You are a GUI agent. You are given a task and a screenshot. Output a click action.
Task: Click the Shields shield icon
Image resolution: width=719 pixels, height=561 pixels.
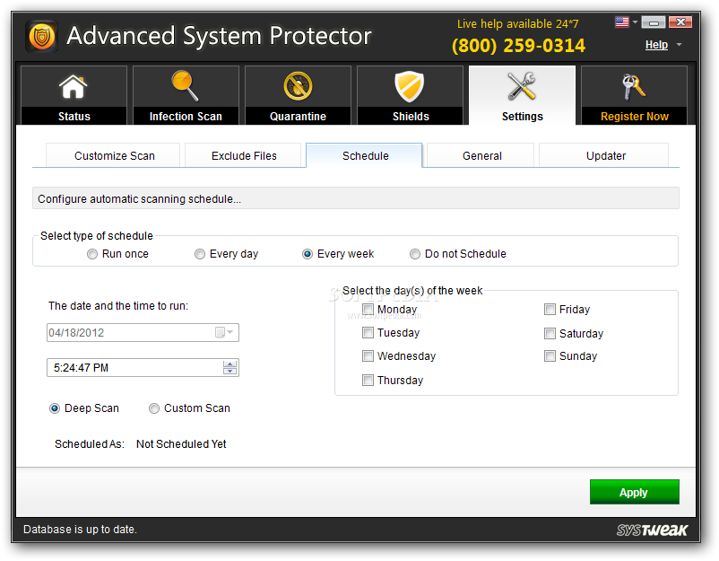click(x=410, y=86)
